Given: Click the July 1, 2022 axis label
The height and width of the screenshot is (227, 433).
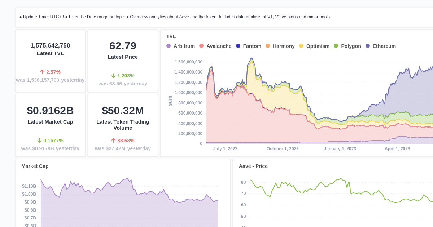Looking at the screenshot, I should 225,148.
